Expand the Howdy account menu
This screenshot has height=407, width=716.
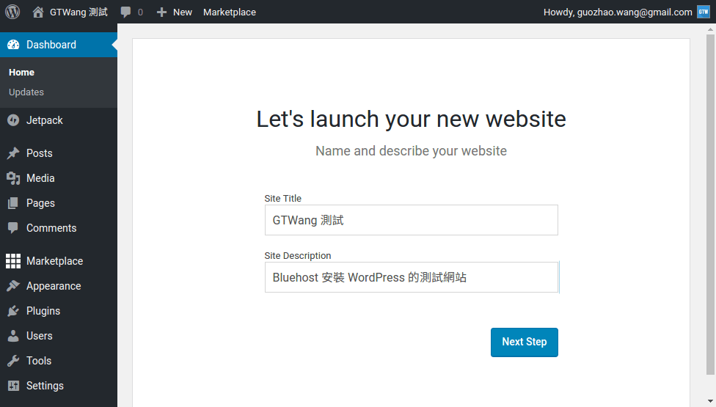point(618,12)
